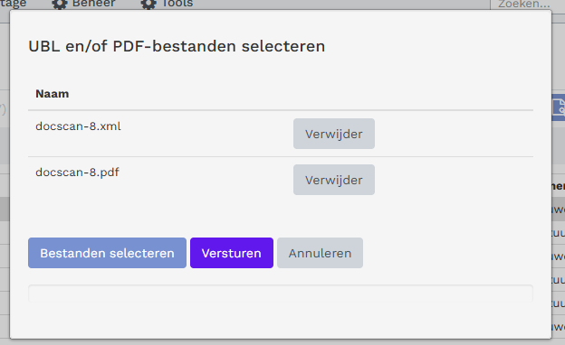Click the empty row area beside docscan-8.xml's Verwijder

click(x=454, y=134)
